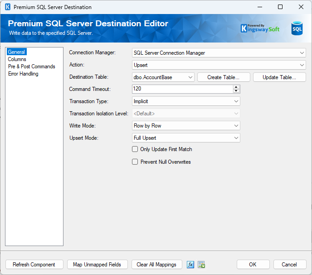Screen dimensions: 312x275
Task: Open the expression fx editor icon
Action: [190, 265]
